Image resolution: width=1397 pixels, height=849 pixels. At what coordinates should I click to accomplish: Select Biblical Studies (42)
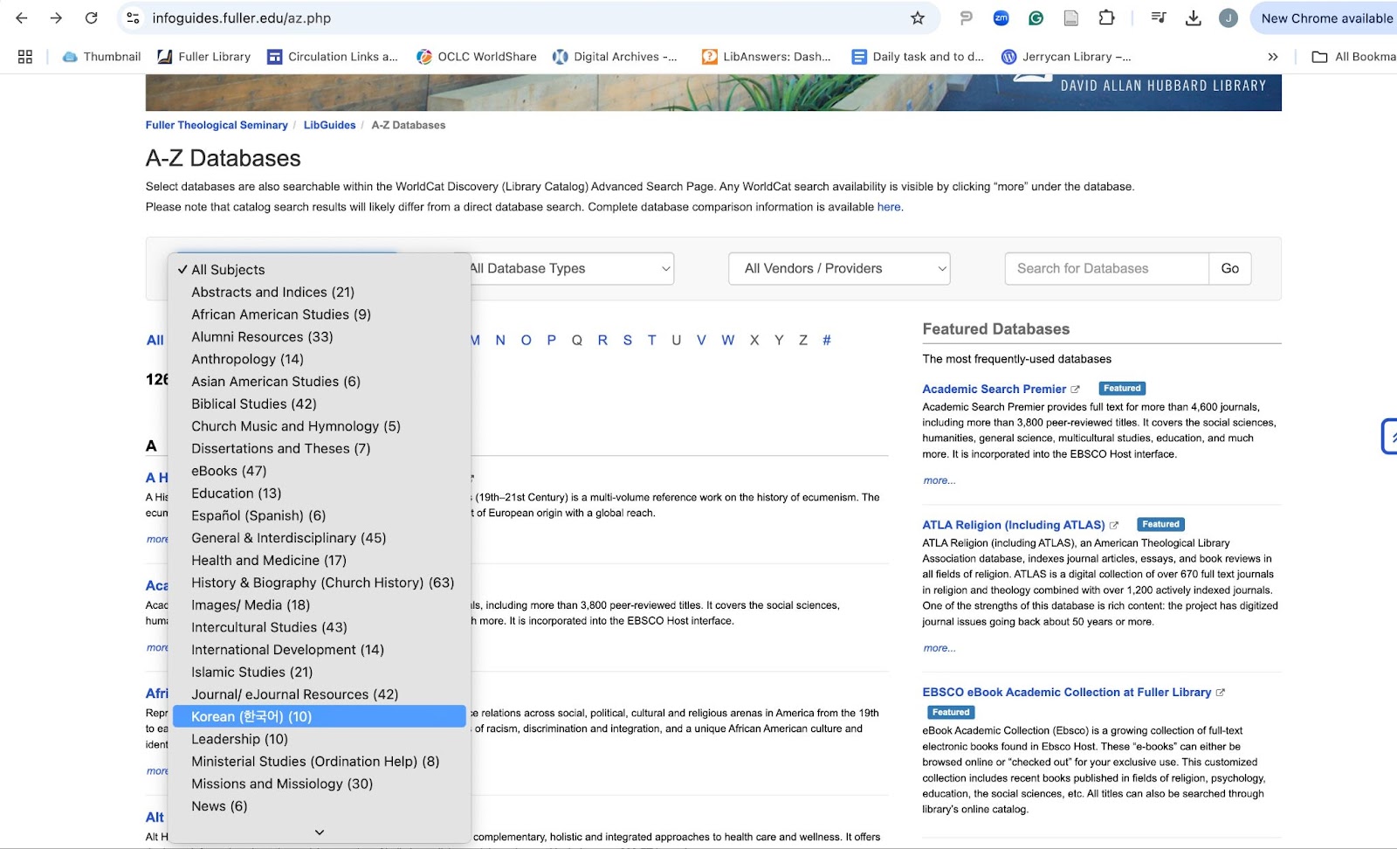tap(320, 404)
